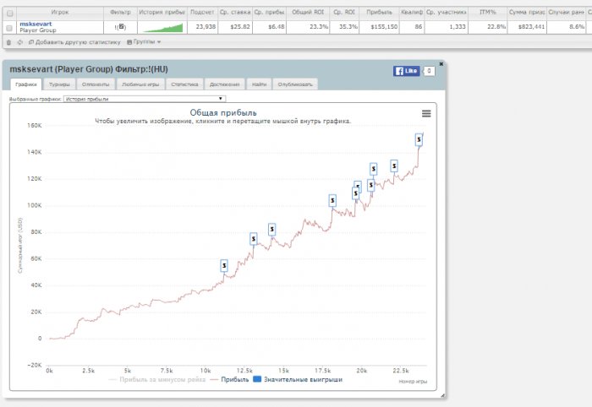Image resolution: width=592 pixels, height=407 pixels.
Task: Click the Квалиф column header
Action: [412, 13]
